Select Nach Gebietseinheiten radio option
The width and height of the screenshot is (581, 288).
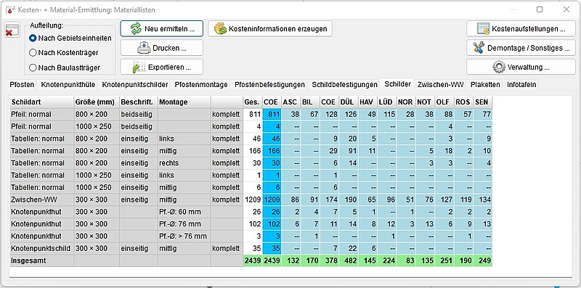[x=70, y=38]
